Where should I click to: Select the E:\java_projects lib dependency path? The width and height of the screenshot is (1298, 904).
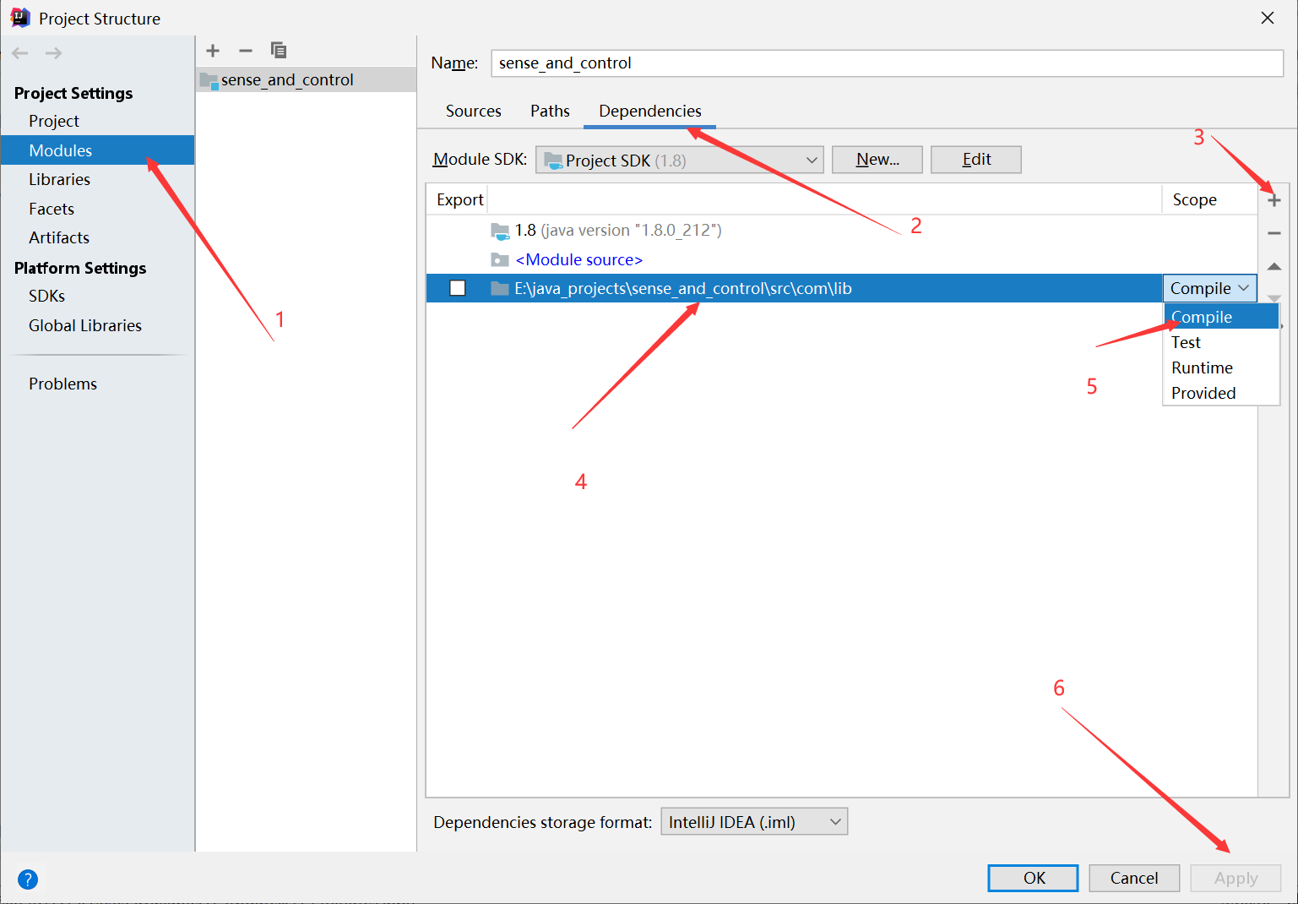(x=682, y=288)
